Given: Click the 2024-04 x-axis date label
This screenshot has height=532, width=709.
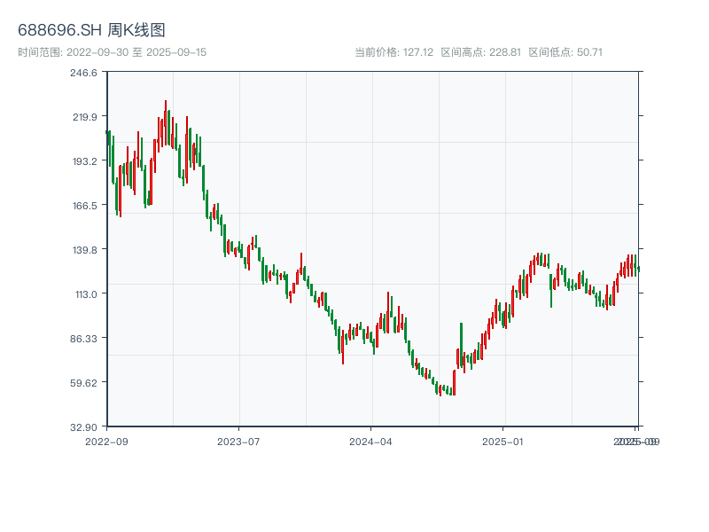Looking at the screenshot, I should tap(371, 441).
